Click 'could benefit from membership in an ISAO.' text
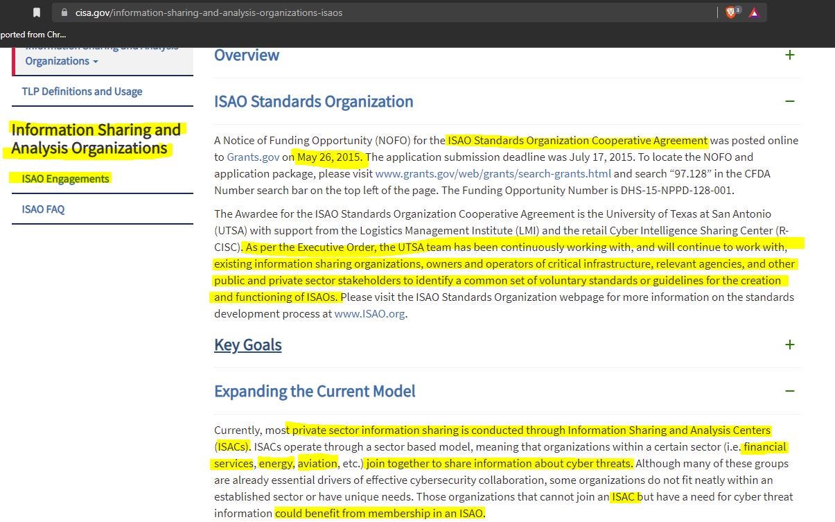Viewport: 835px width, 522px height. pos(380,513)
